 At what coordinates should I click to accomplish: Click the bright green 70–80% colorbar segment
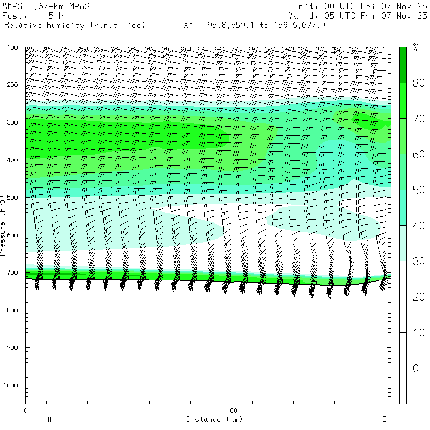(x=403, y=101)
